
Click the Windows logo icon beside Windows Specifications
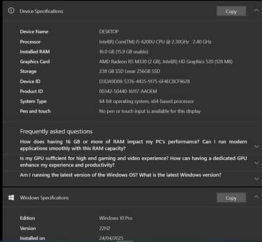pos(11,197)
